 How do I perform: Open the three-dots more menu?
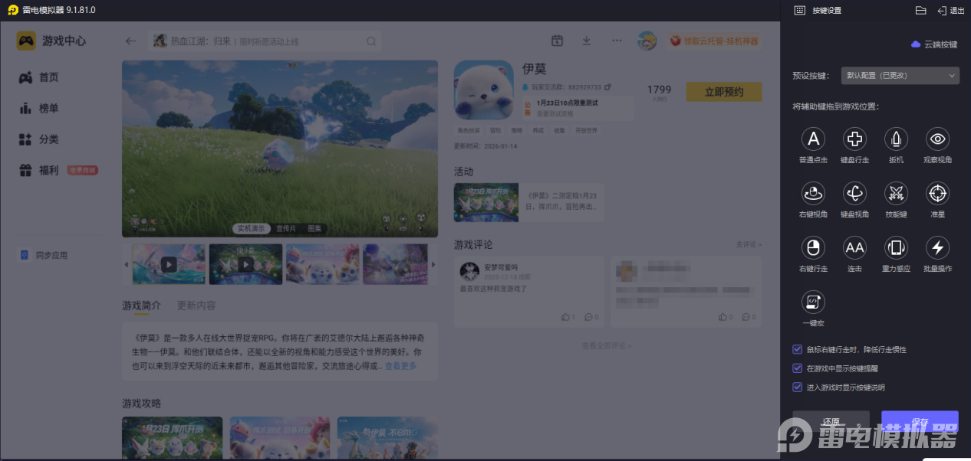pos(617,41)
